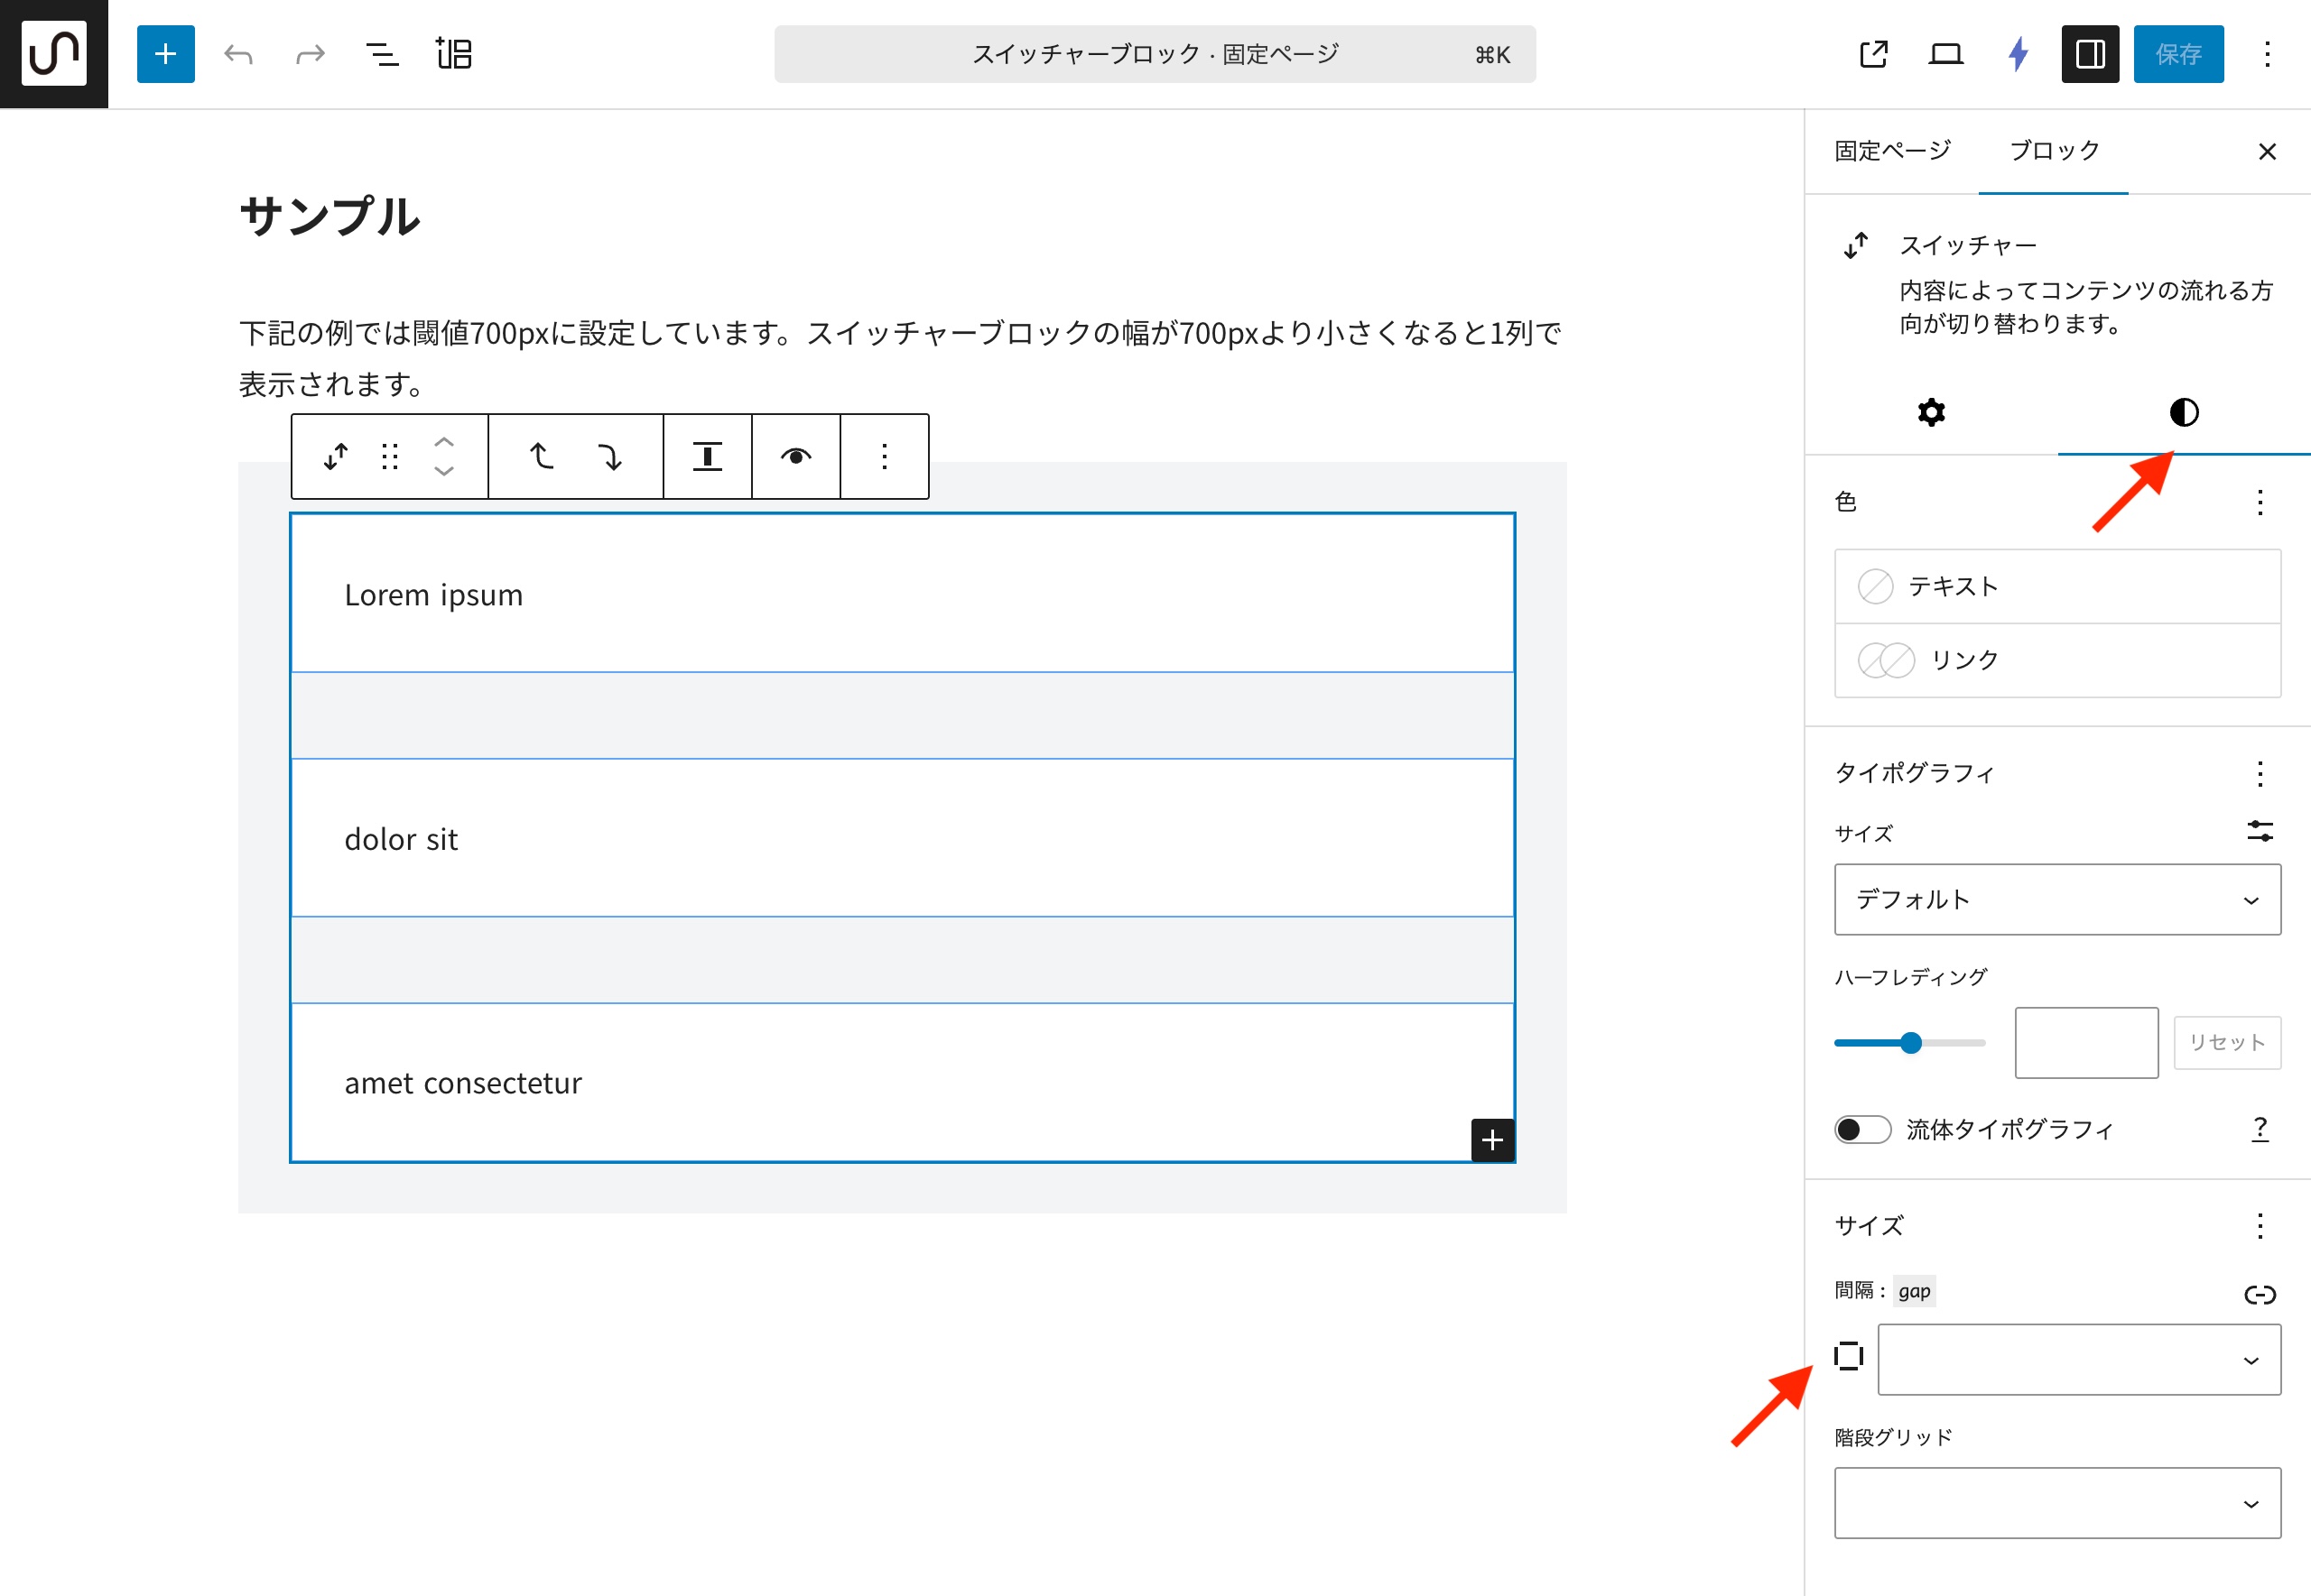Click the lightning bolt icon in header
2311x1596 pixels.
[2018, 54]
